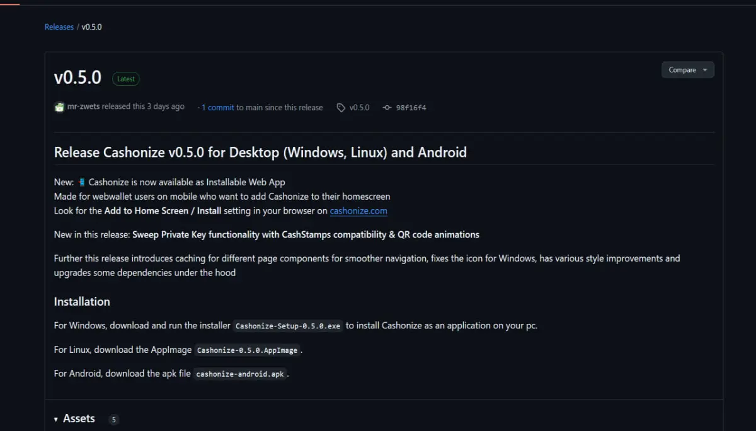This screenshot has height=431, width=756.
Task: Click the commit icon before 98f16f4
Action: (x=387, y=108)
